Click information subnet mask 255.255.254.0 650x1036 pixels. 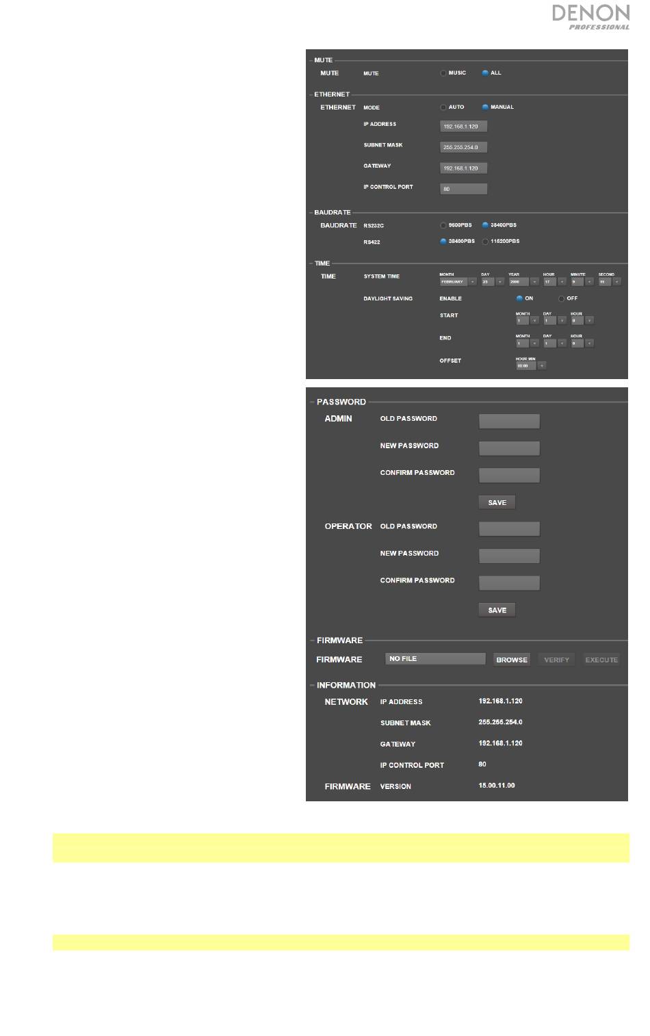500,723
